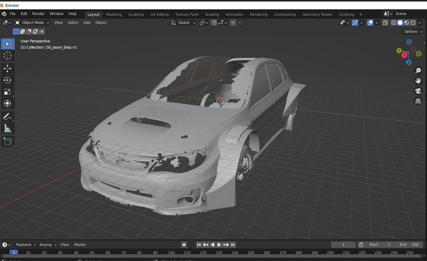This screenshot has height=261, width=427.
Task: Toggle viewport overlays button
Action: point(370,23)
